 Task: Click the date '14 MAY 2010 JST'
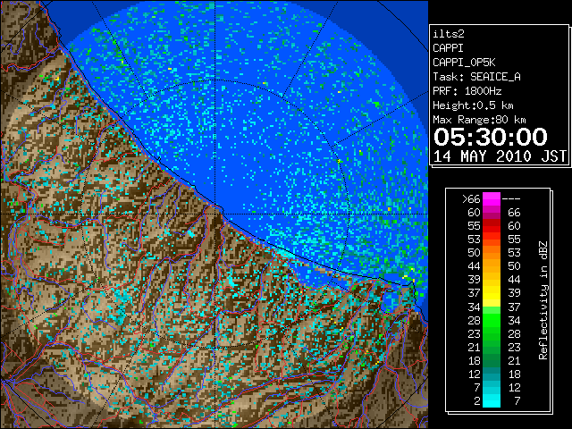click(x=500, y=156)
